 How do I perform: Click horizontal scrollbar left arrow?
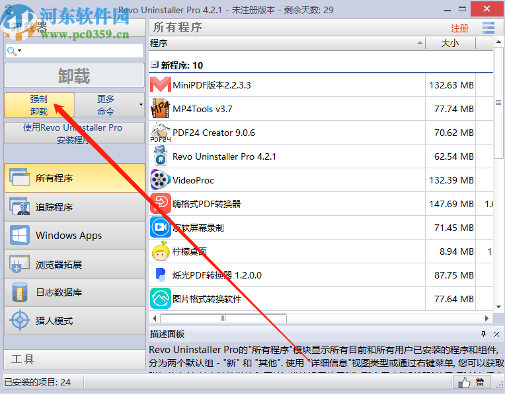tap(154, 318)
